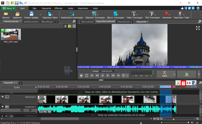Zoom in on the timeline
Viewport: 202px width, 124px height.
click(x=197, y=119)
